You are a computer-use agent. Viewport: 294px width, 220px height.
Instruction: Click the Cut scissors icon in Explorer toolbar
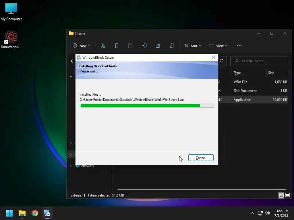click(x=103, y=46)
